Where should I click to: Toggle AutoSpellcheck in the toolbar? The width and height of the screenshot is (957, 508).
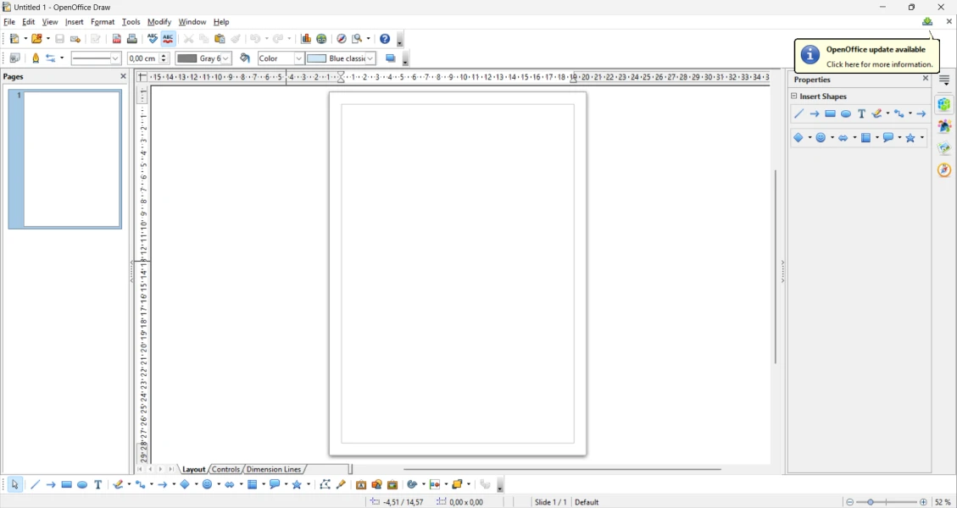tap(169, 39)
